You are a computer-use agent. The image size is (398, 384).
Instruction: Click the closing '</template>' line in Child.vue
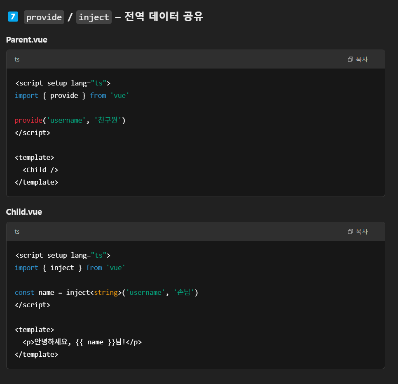point(37,355)
